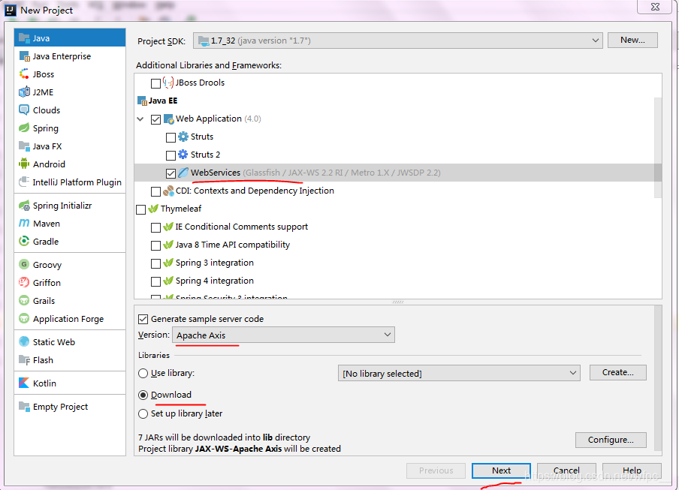The width and height of the screenshot is (679, 490).
Task: Check IE Conditional Comments support
Action: click(155, 227)
